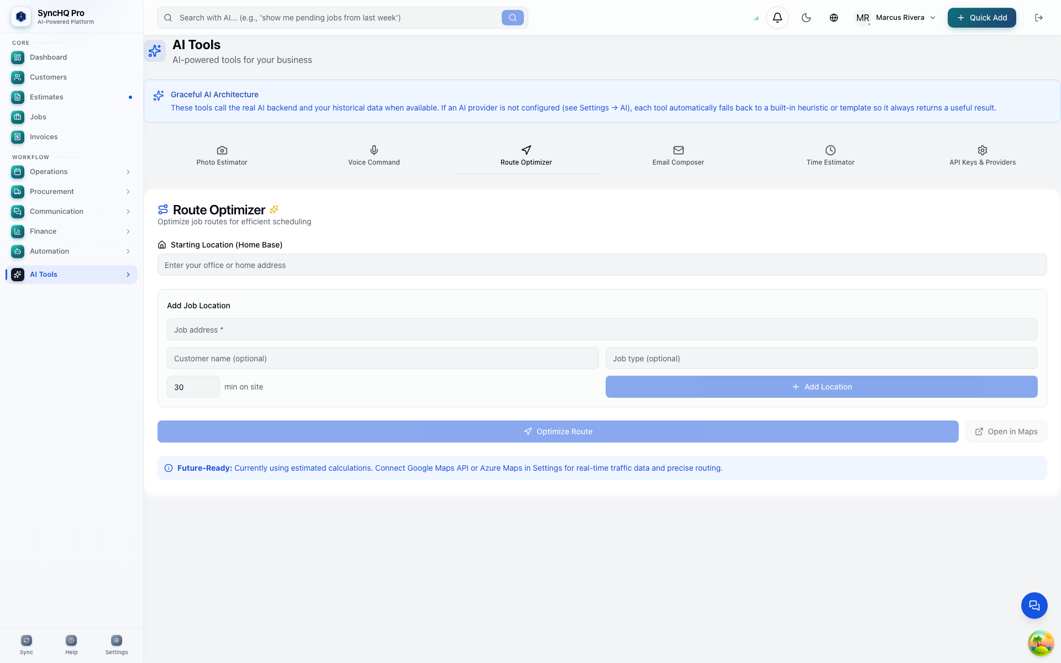Switch to the Voice Command tab
This screenshot has height=663, width=1061.
[374, 156]
